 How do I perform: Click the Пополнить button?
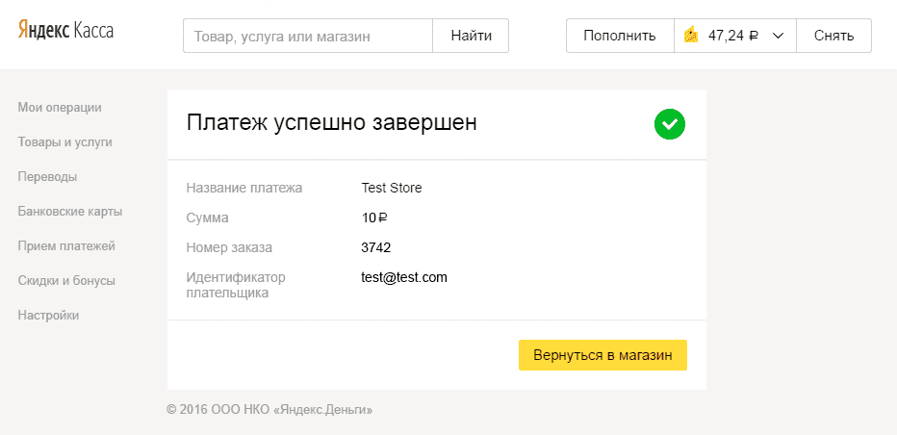620,36
